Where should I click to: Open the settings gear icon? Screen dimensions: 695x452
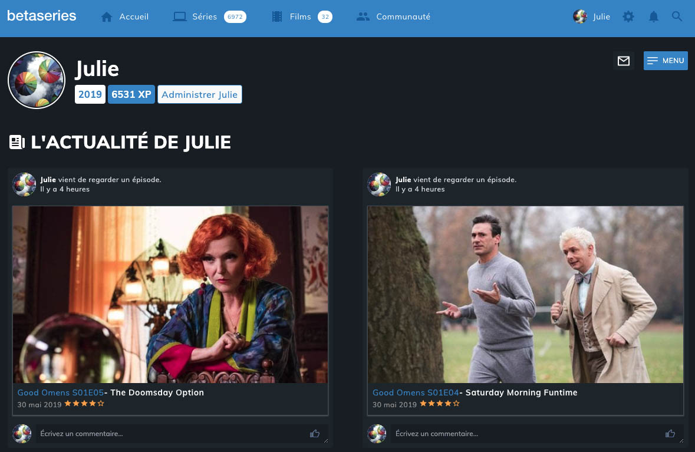[628, 17]
